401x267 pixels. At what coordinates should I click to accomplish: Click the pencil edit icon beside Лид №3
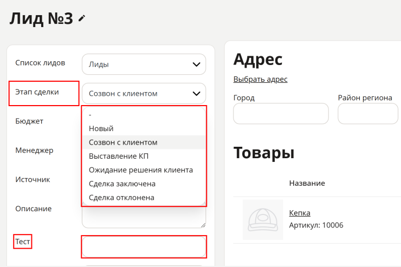tap(82, 18)
